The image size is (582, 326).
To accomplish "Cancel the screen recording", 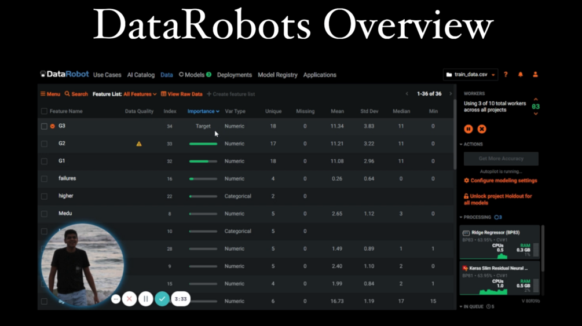I will pos(129,299).
